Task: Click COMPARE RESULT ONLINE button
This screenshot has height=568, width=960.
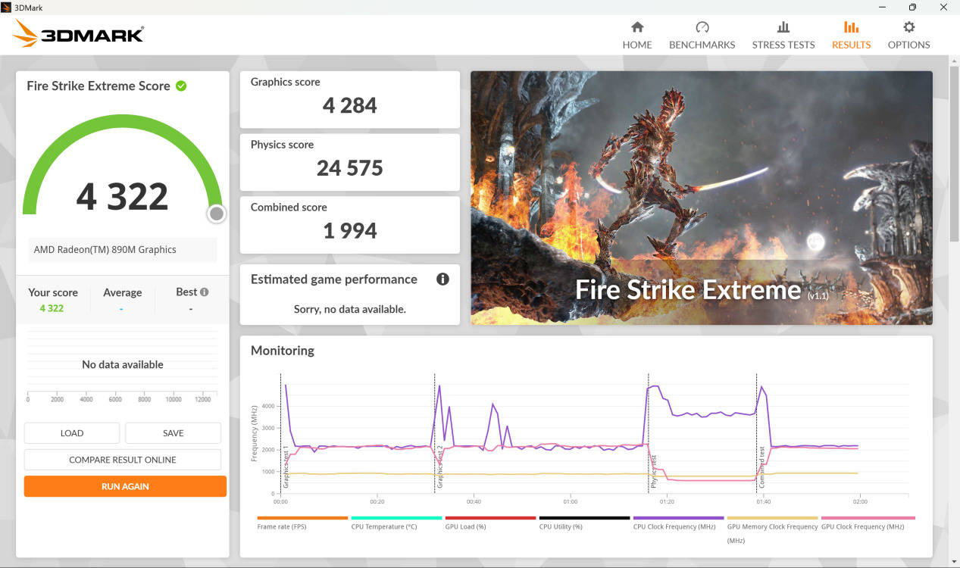Action: click(123, 460)
